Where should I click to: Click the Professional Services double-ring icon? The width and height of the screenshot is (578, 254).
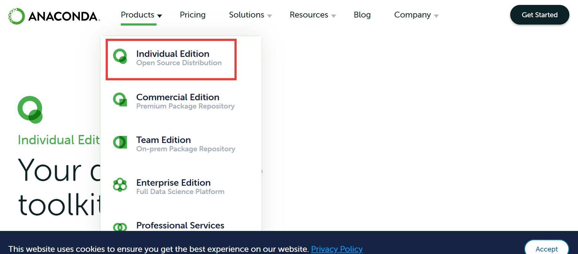pyautogui.click(x=120, y=227)
